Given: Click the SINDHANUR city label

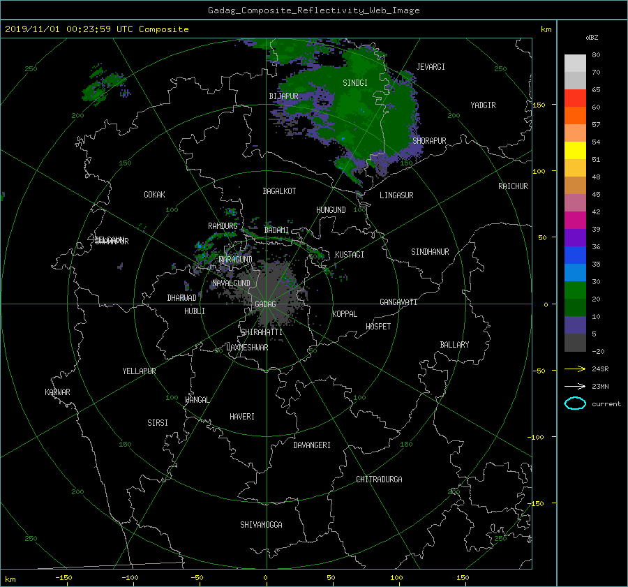Looking at the screenshot, I should [430, 252].
